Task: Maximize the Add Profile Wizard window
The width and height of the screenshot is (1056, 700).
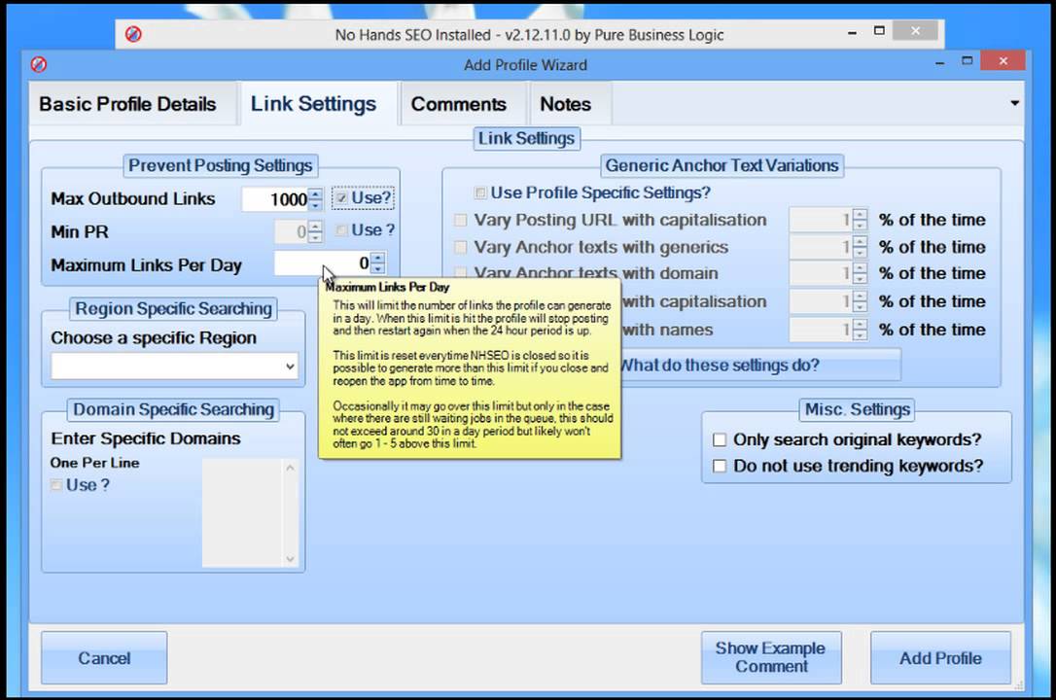Action: pyautogui.click(x=968, y=60)
